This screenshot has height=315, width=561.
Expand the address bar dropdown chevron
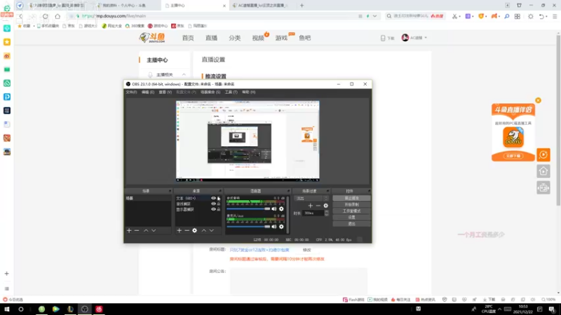(374, 16)
